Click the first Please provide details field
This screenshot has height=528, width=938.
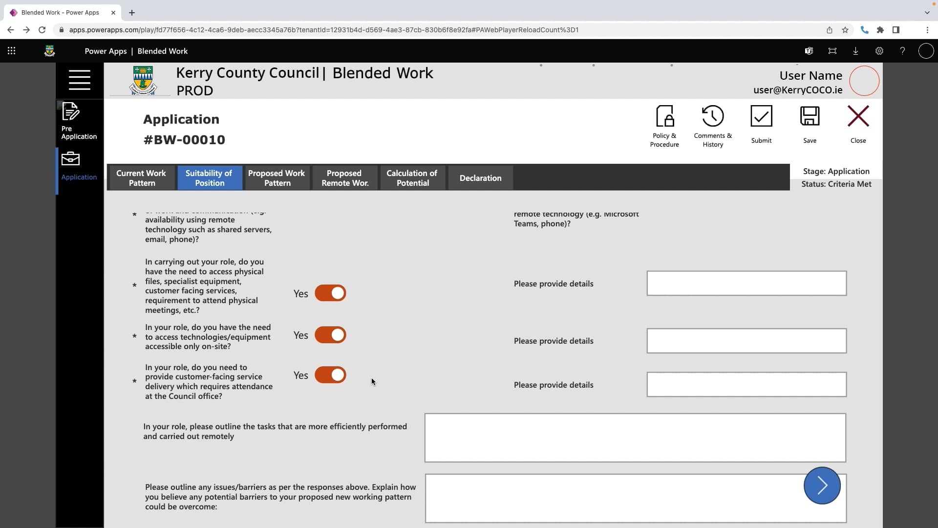[746, 283]
